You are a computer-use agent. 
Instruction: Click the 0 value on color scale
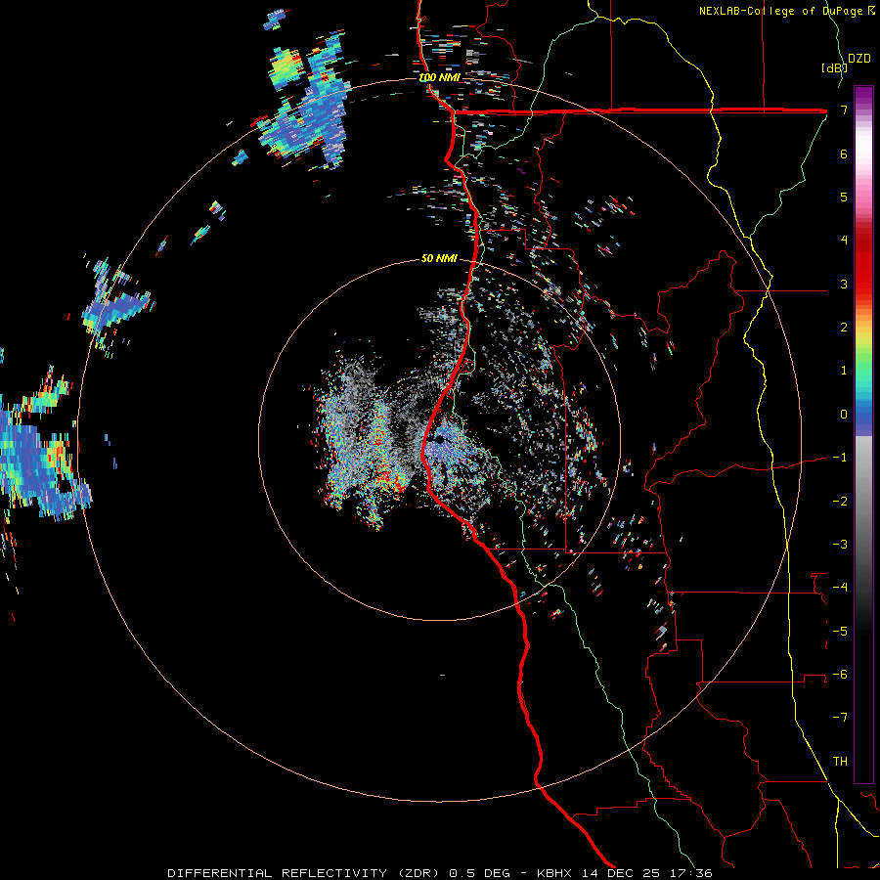click(x=844, y=415)
